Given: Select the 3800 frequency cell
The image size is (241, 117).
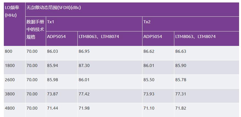Looking at the screenshot, I should tap(10, 94).
